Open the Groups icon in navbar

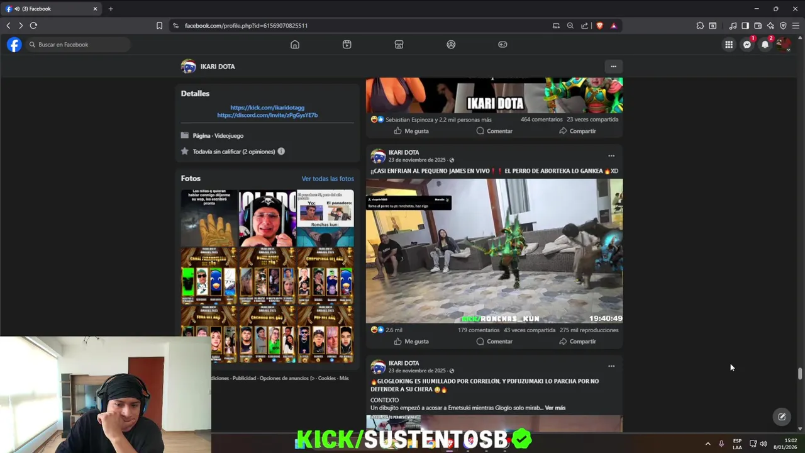coord(451,45)
